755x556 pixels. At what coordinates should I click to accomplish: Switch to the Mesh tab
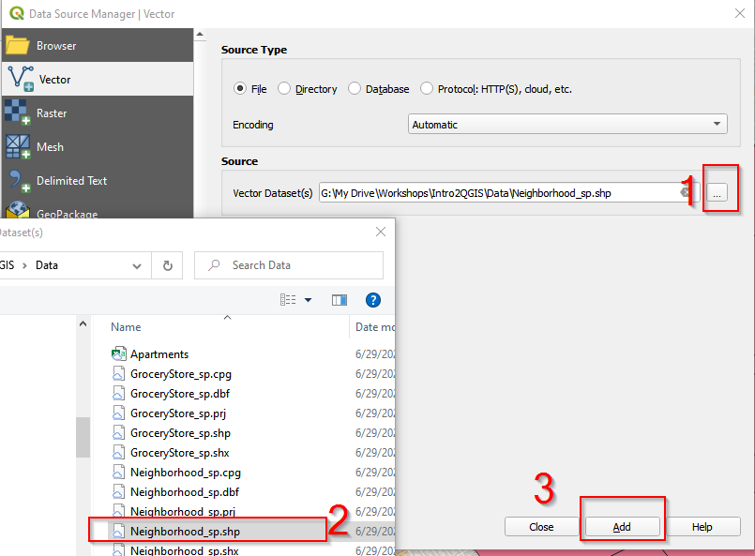[x=98, y=147]
